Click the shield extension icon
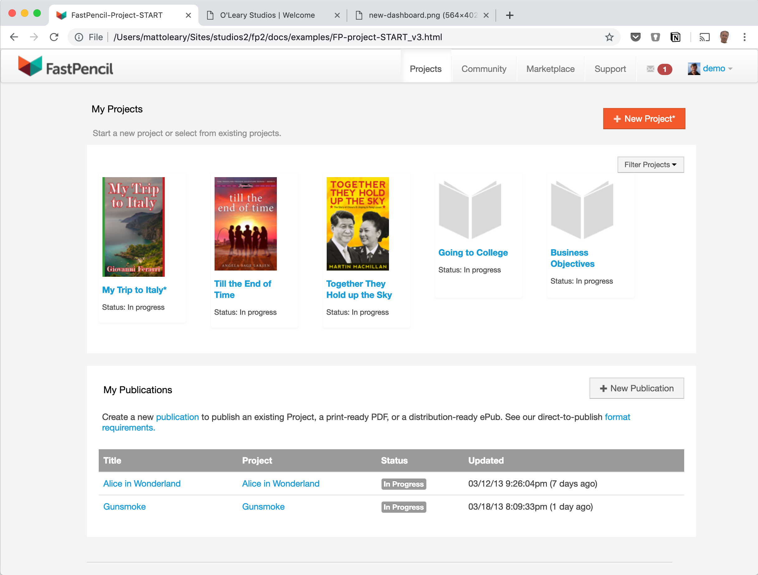This screenshot has width=758, height=575. pyautogui.click(x=655, y=37)
